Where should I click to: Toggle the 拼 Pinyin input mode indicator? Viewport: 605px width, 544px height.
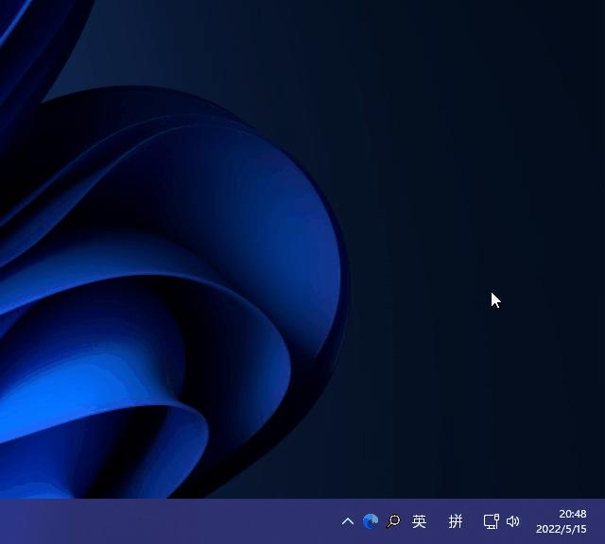[x=456, y=521]
